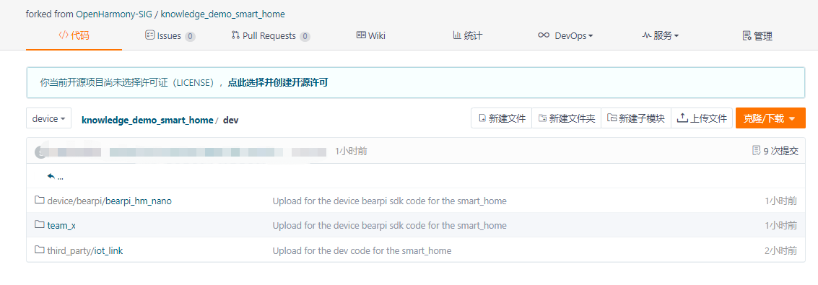Screen dimensions: 818x285
Task: Click the 9 commits history icon
Action: click(x=756, y=151)
